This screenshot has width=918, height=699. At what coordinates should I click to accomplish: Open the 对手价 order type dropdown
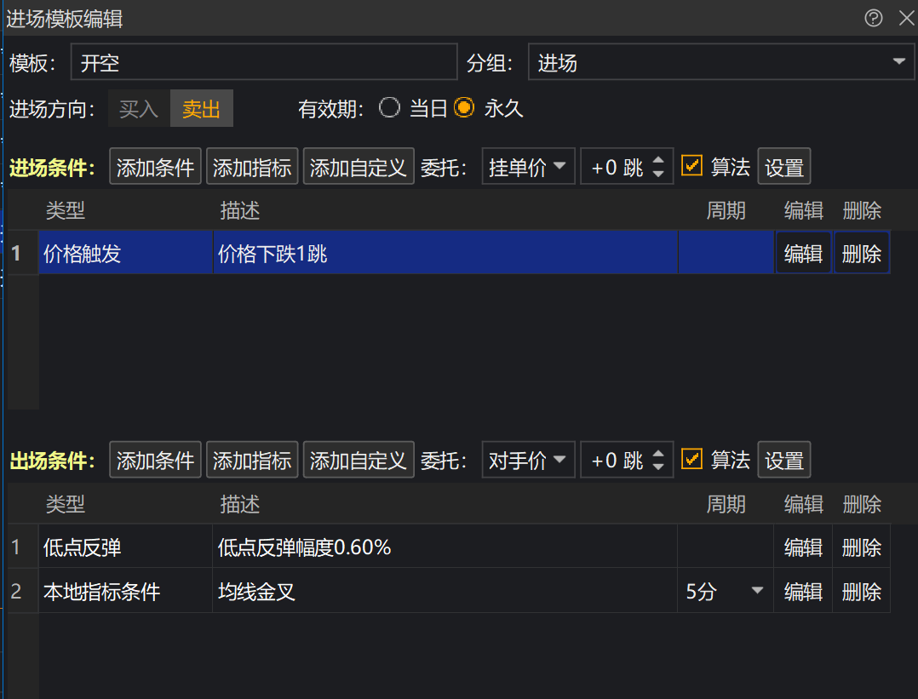528,461
